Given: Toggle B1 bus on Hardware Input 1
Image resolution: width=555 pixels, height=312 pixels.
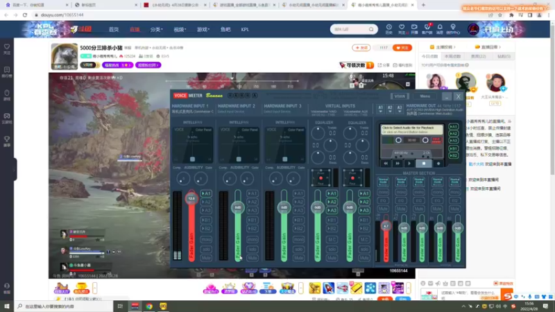Looking at the screenshot, I should 206,220.
